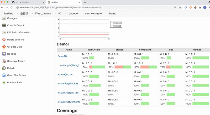This screenshot has height=115, width=210.
Task: Click the 'branch' column header
Action: coord(119,50)
